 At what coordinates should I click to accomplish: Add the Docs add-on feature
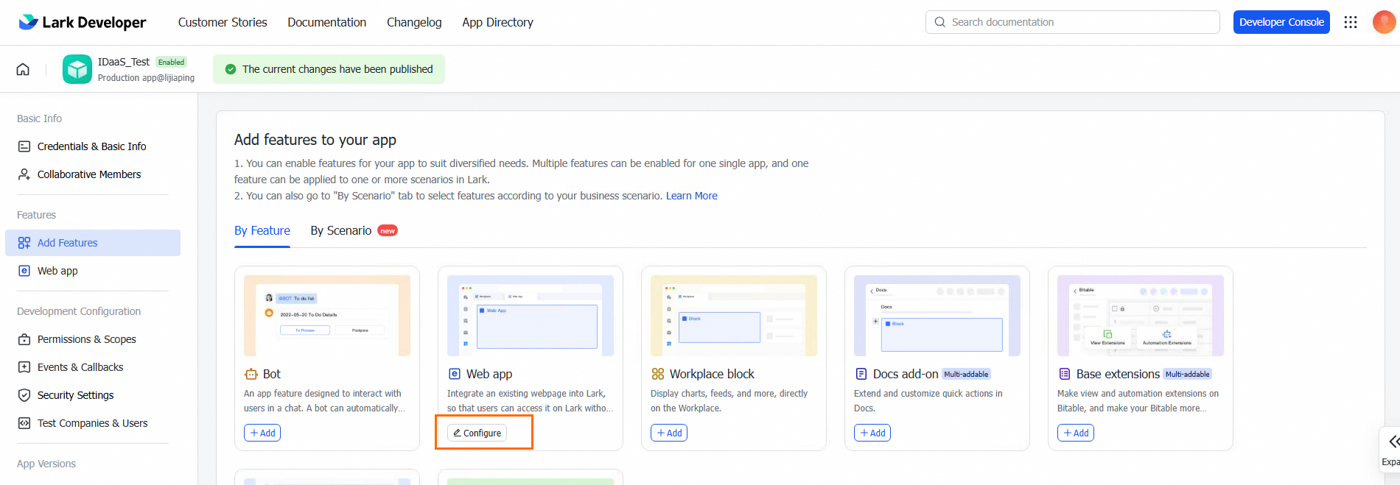pyautogui.click(x=872, y=433)
